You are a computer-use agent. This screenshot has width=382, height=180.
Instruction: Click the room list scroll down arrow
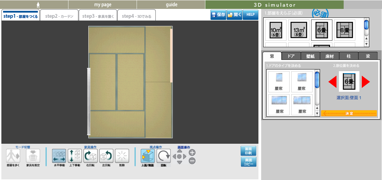[x=366, y=44]
